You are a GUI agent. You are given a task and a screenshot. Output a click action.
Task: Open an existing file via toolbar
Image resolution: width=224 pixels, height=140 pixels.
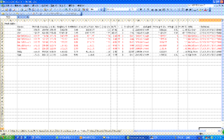pos(6,10)
